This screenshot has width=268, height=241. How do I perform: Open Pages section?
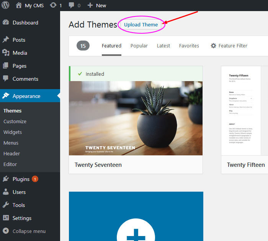(x=20, y=66)
